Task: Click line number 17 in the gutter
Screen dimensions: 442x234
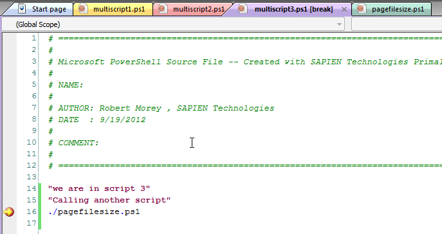Action: [x=32, y=223]
